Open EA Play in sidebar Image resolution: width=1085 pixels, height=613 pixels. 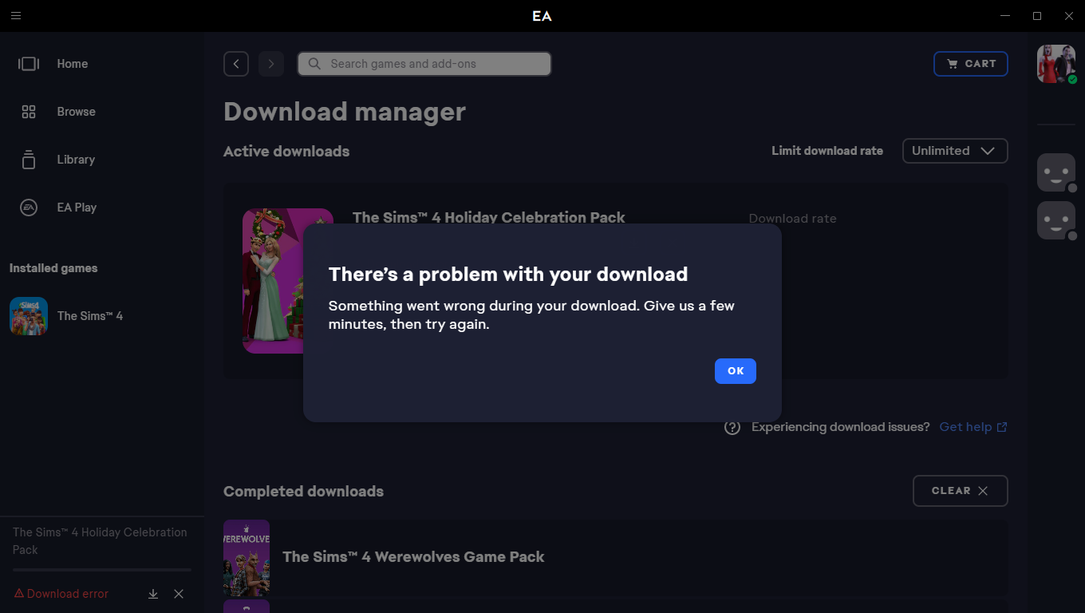click(77, 208)
